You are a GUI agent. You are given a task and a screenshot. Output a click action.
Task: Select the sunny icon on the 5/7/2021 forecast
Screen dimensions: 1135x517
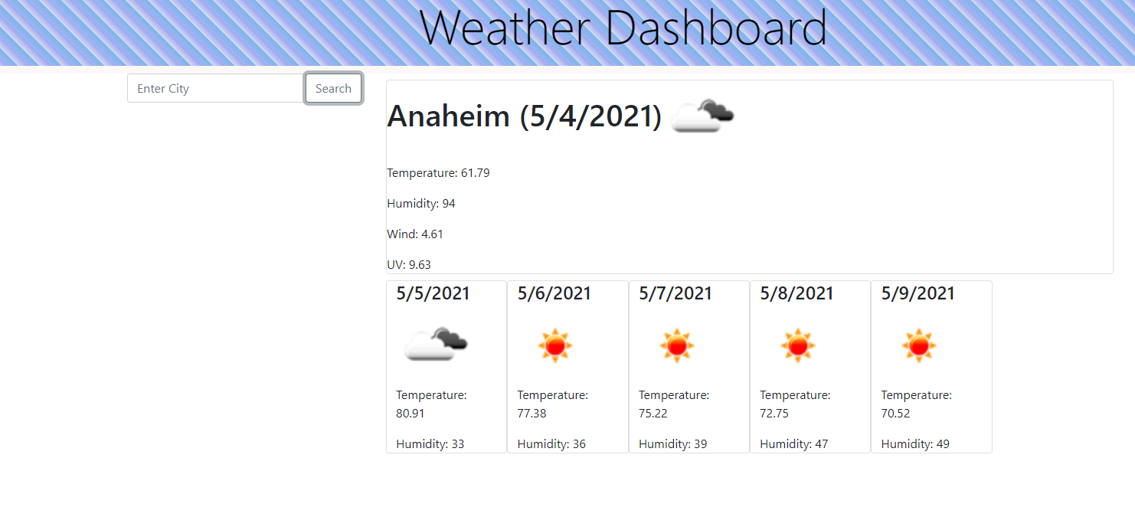click(676, 345)
